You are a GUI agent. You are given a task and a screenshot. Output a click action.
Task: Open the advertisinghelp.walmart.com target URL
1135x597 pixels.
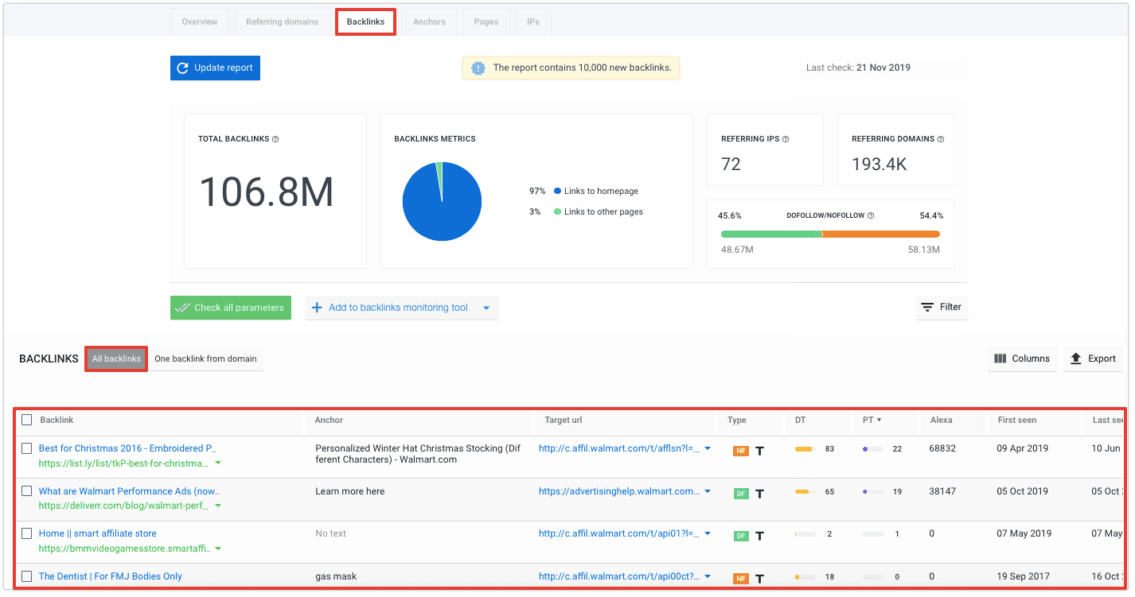coord(618,491)
